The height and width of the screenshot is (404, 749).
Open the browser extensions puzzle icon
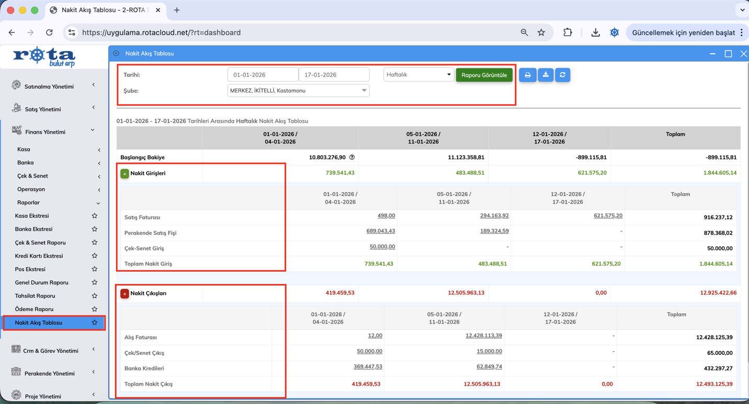568,32
